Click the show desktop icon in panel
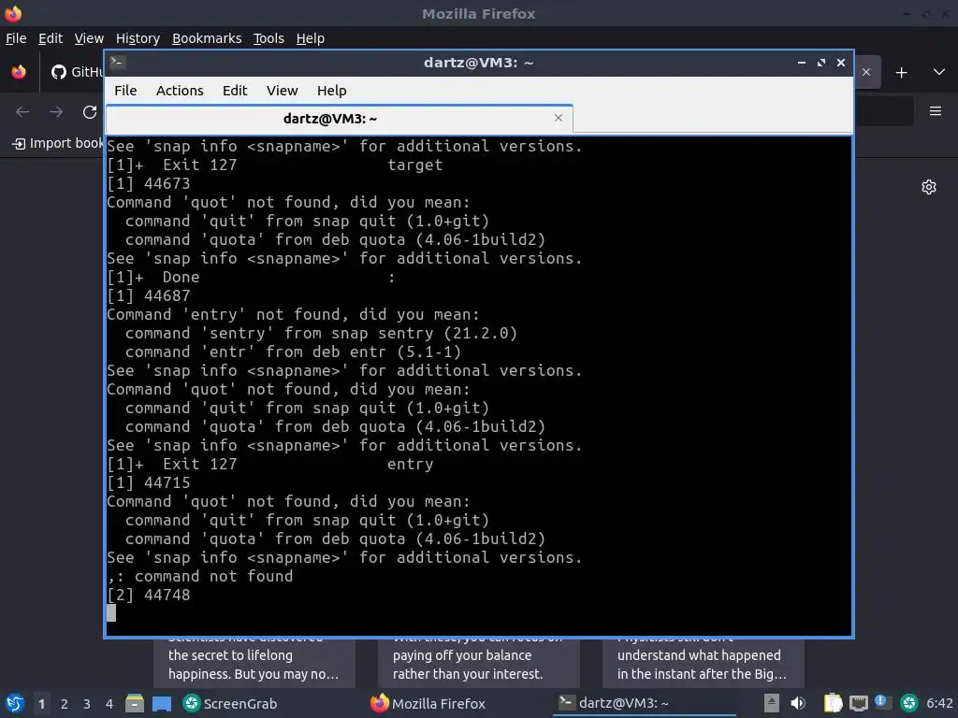 pos(162,704)
